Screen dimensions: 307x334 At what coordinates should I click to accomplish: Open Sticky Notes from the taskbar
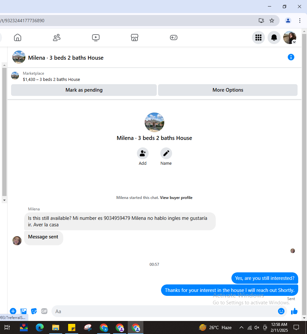tap(71, 327)
